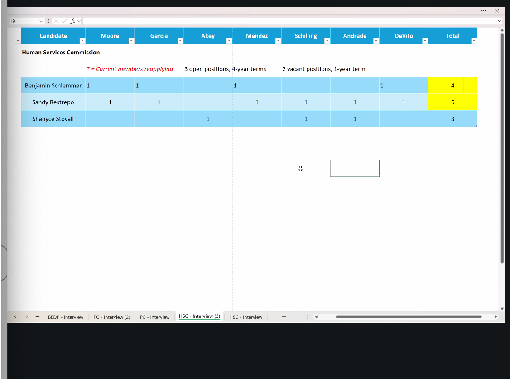Click the add new sheet plus icon

point(284,317)
